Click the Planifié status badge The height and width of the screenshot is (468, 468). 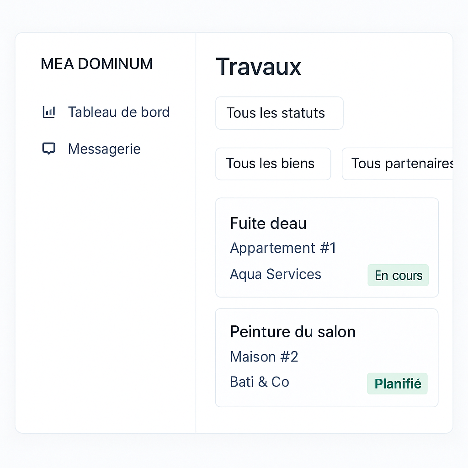tap(397, 383)
